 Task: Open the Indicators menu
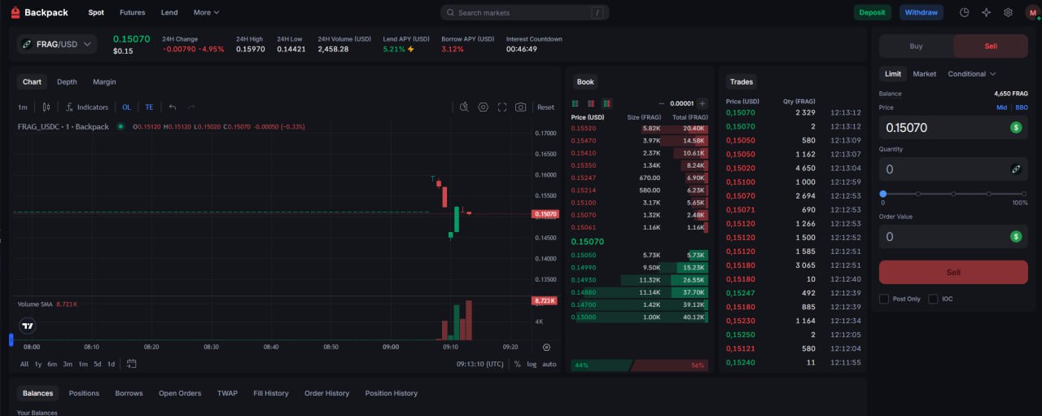87,107
